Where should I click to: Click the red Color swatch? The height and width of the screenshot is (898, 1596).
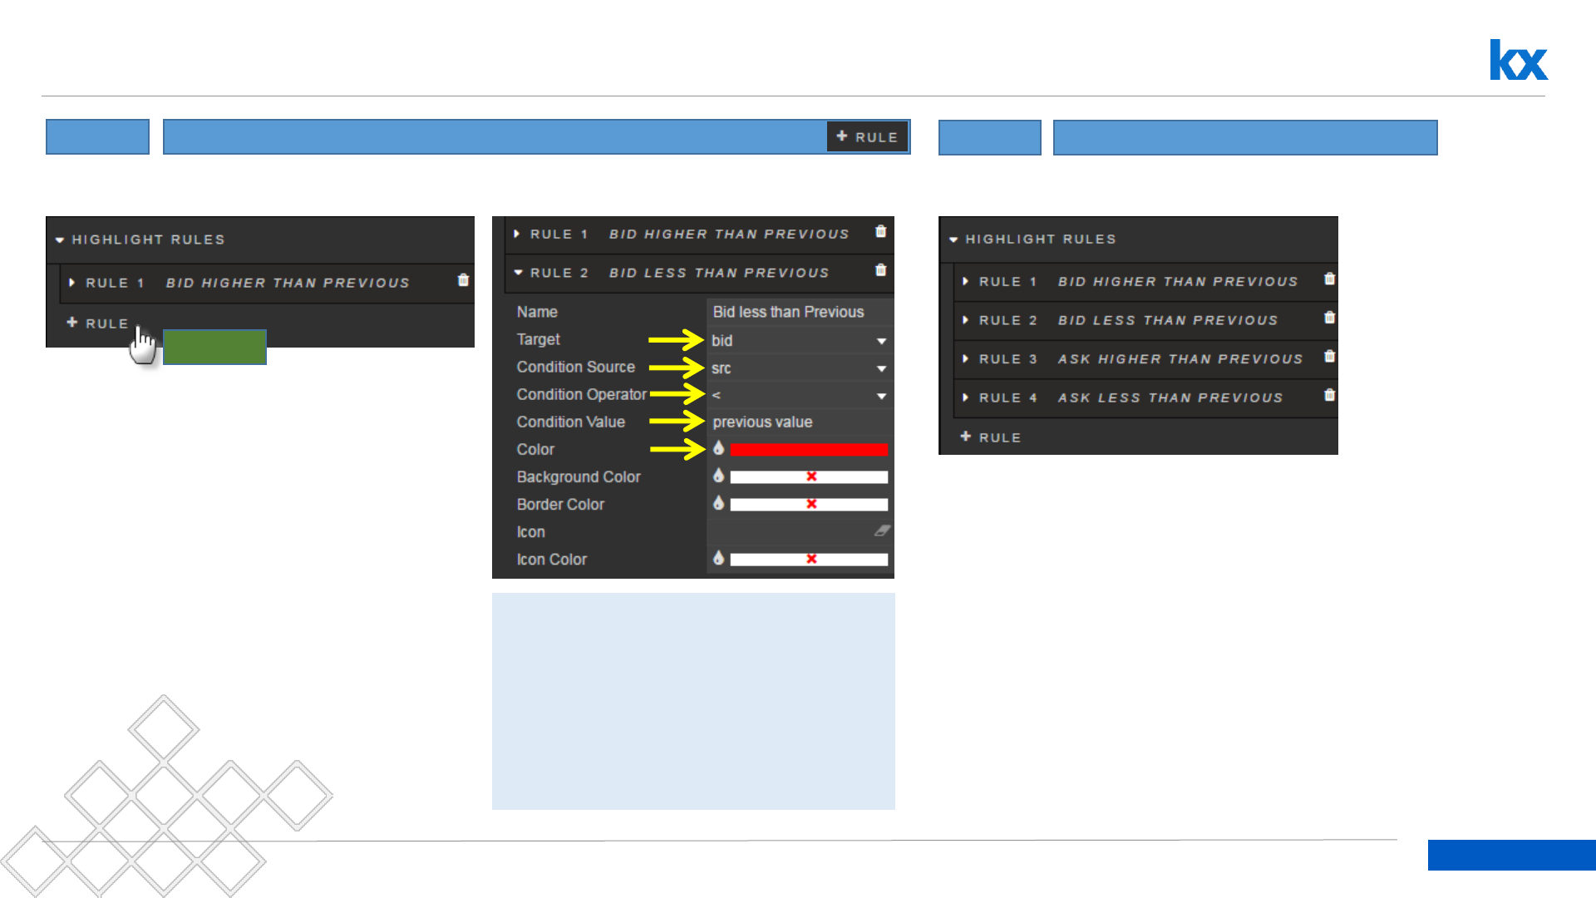coord(808,450)
